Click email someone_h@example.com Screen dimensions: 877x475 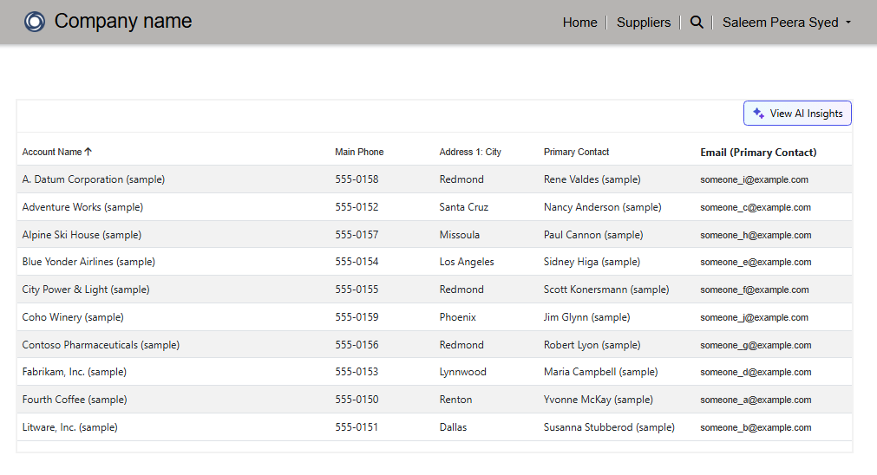coord(756,235)
